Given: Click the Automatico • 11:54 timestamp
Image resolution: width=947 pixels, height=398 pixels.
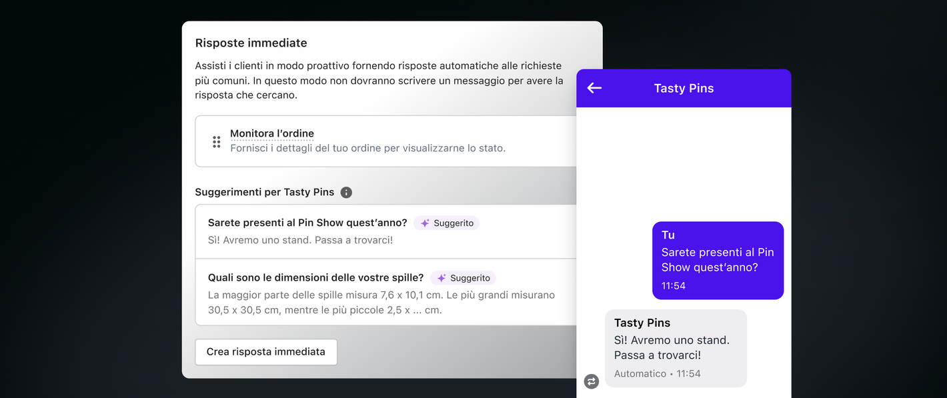Looking at the screenshot, I should click(658, 373).
